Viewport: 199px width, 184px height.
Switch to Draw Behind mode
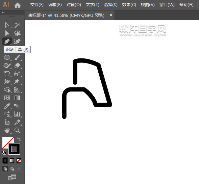coord(12,169)
